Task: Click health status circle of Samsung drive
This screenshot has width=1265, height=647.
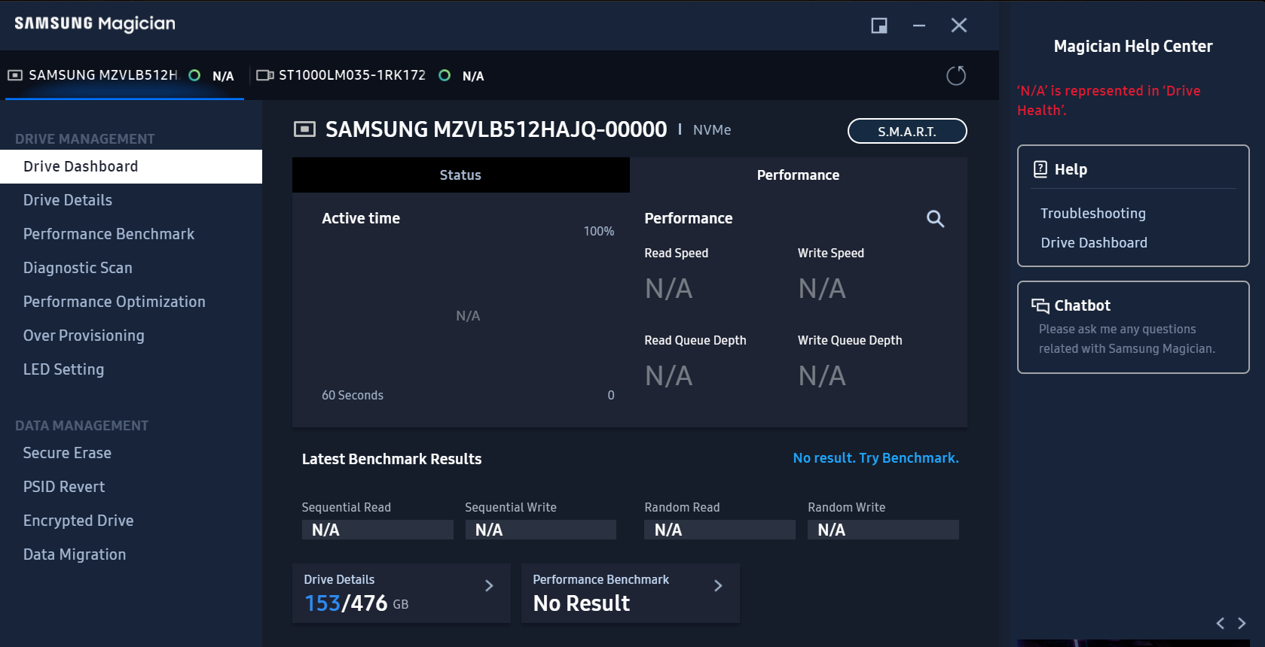Action: 194,75
